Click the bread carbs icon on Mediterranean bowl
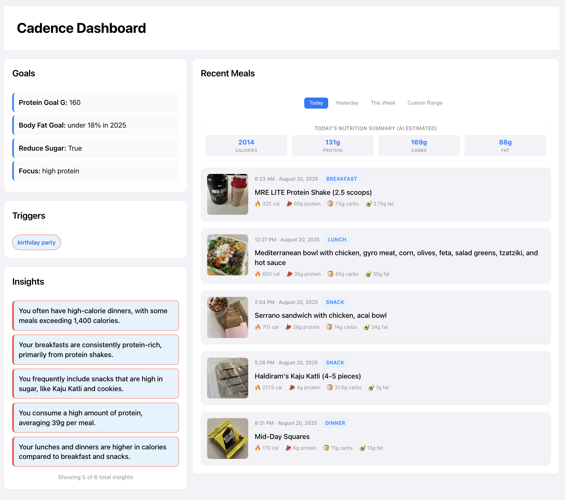The width and height of the screenshot is (565, 500). coord(330,274)
